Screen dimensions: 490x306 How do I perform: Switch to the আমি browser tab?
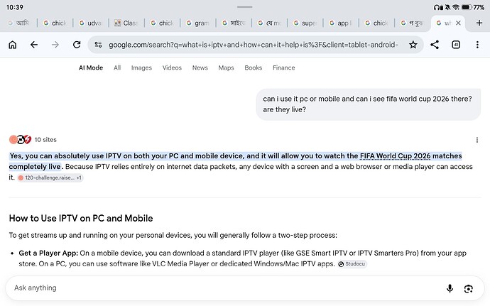19,23
